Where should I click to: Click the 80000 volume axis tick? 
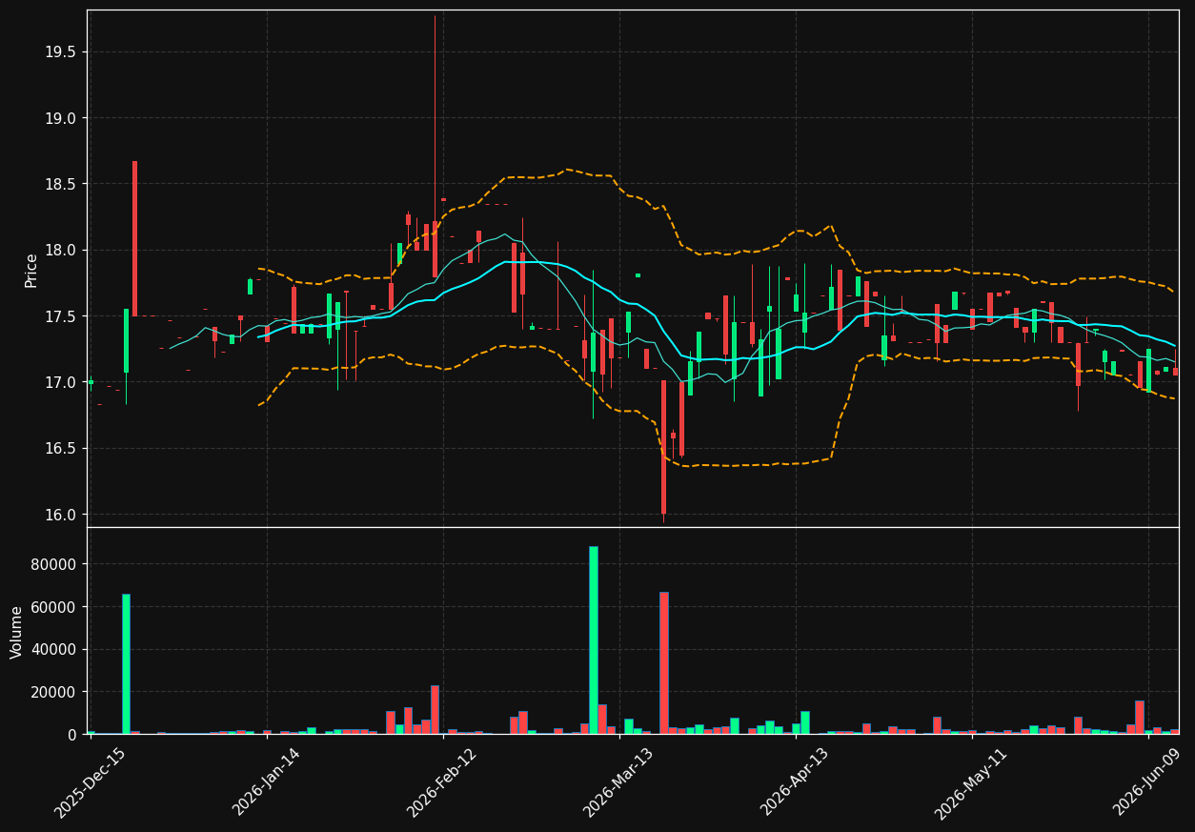[x=54, y=564]
